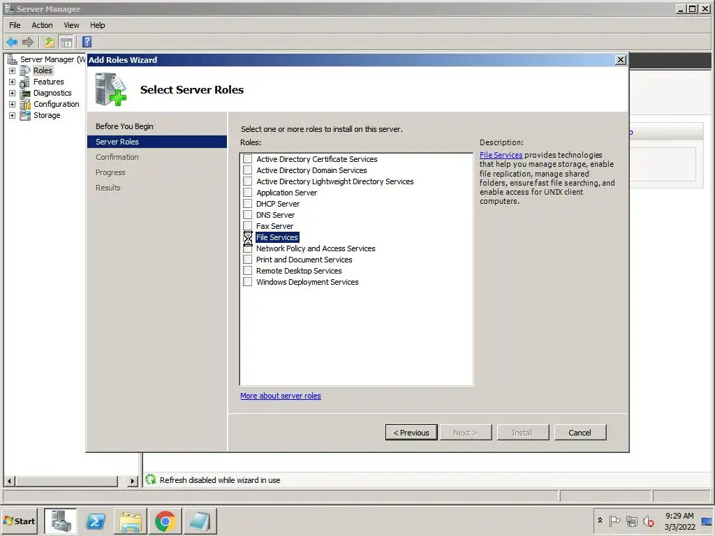Check Active Directory Lightweight Directory Services

click(248, 181)
